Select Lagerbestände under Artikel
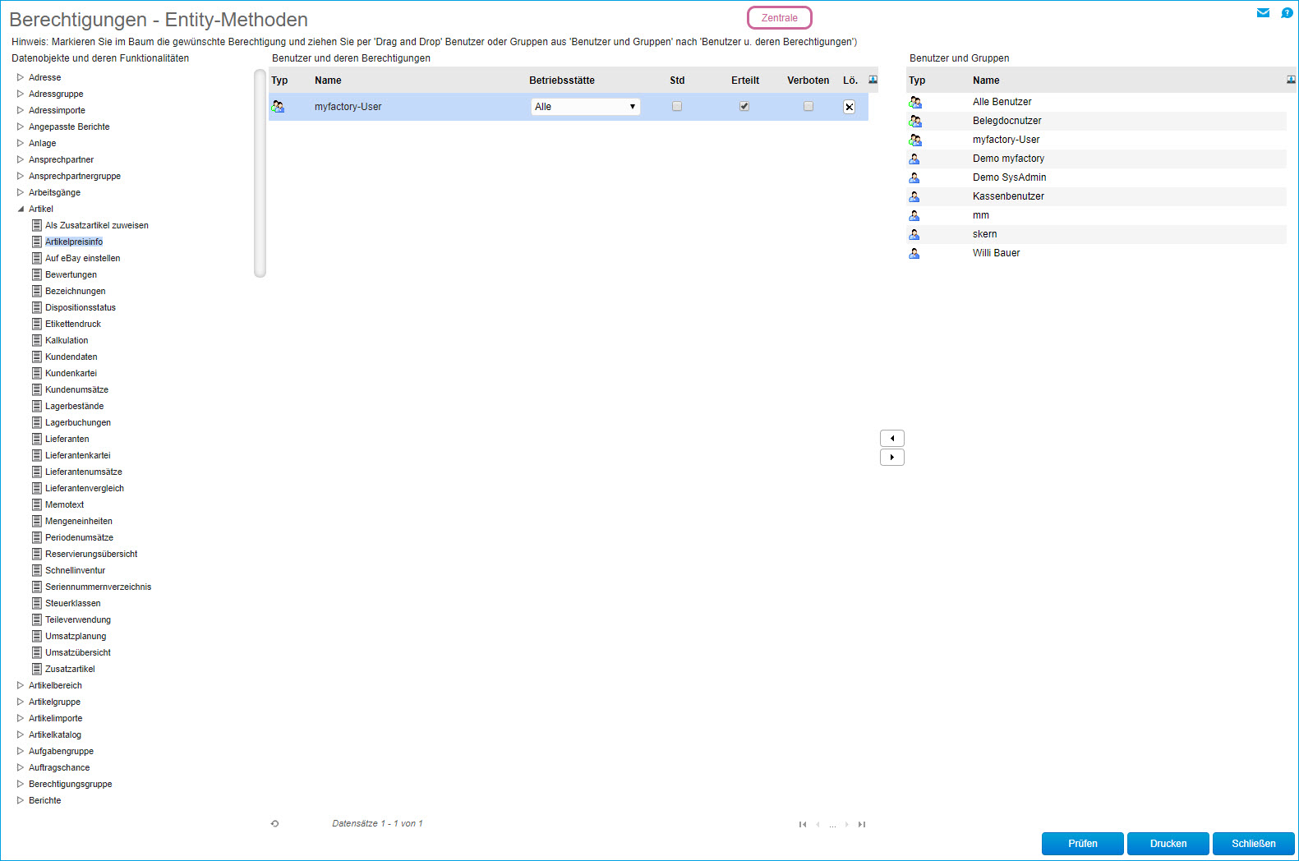 point(74,406)
